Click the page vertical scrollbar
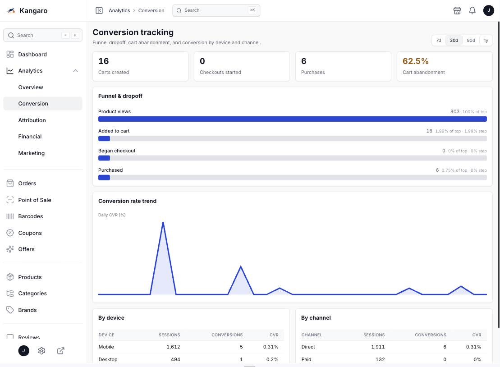This screenshot has width=500, height=367. coord(499,175)
